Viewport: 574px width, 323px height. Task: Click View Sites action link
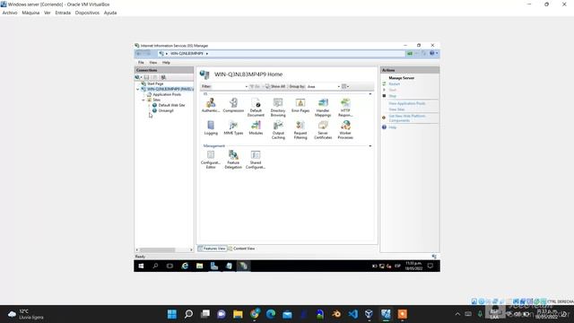click(396, 109)
